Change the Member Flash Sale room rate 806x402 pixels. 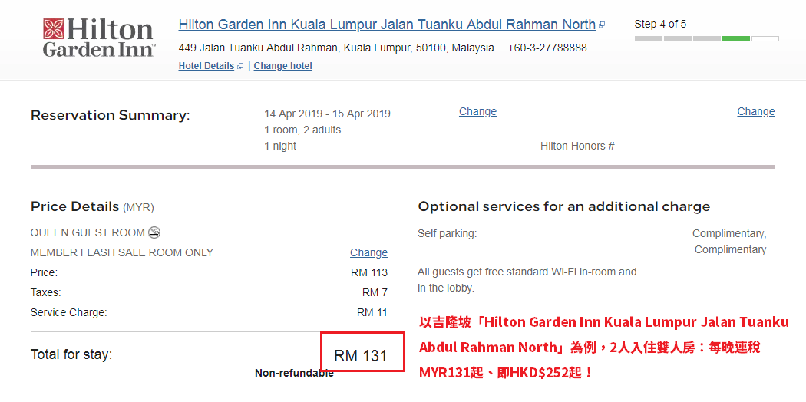[x=368, y=252]
